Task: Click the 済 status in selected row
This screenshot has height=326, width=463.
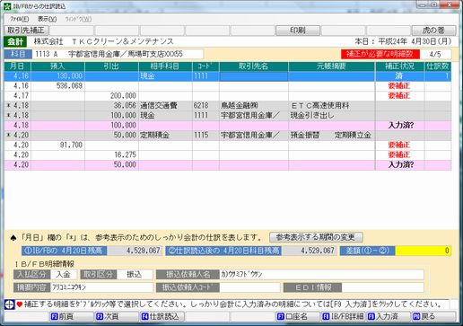Action: 399,76
